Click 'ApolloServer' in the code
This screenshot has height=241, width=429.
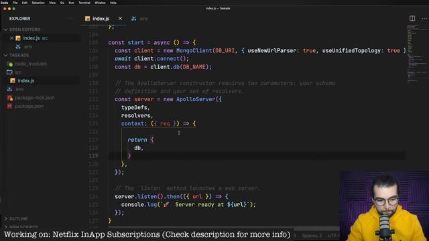pos(196,99)
